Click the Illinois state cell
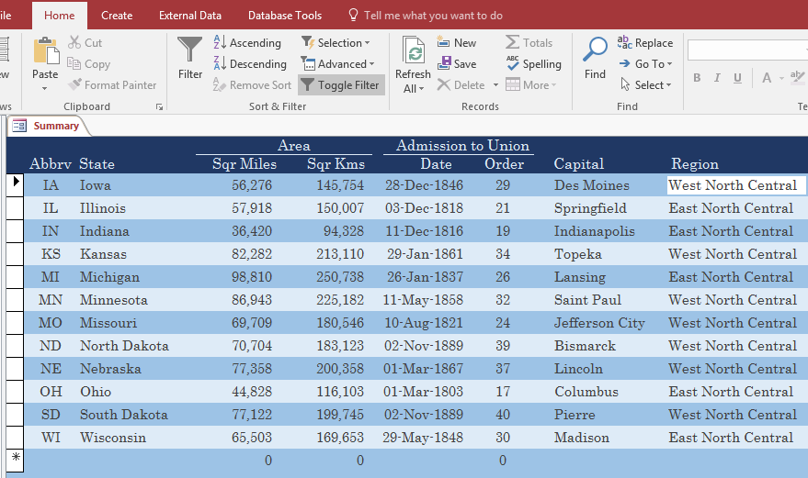The width and height of the screenshot is (808, 478). [103, 208]
